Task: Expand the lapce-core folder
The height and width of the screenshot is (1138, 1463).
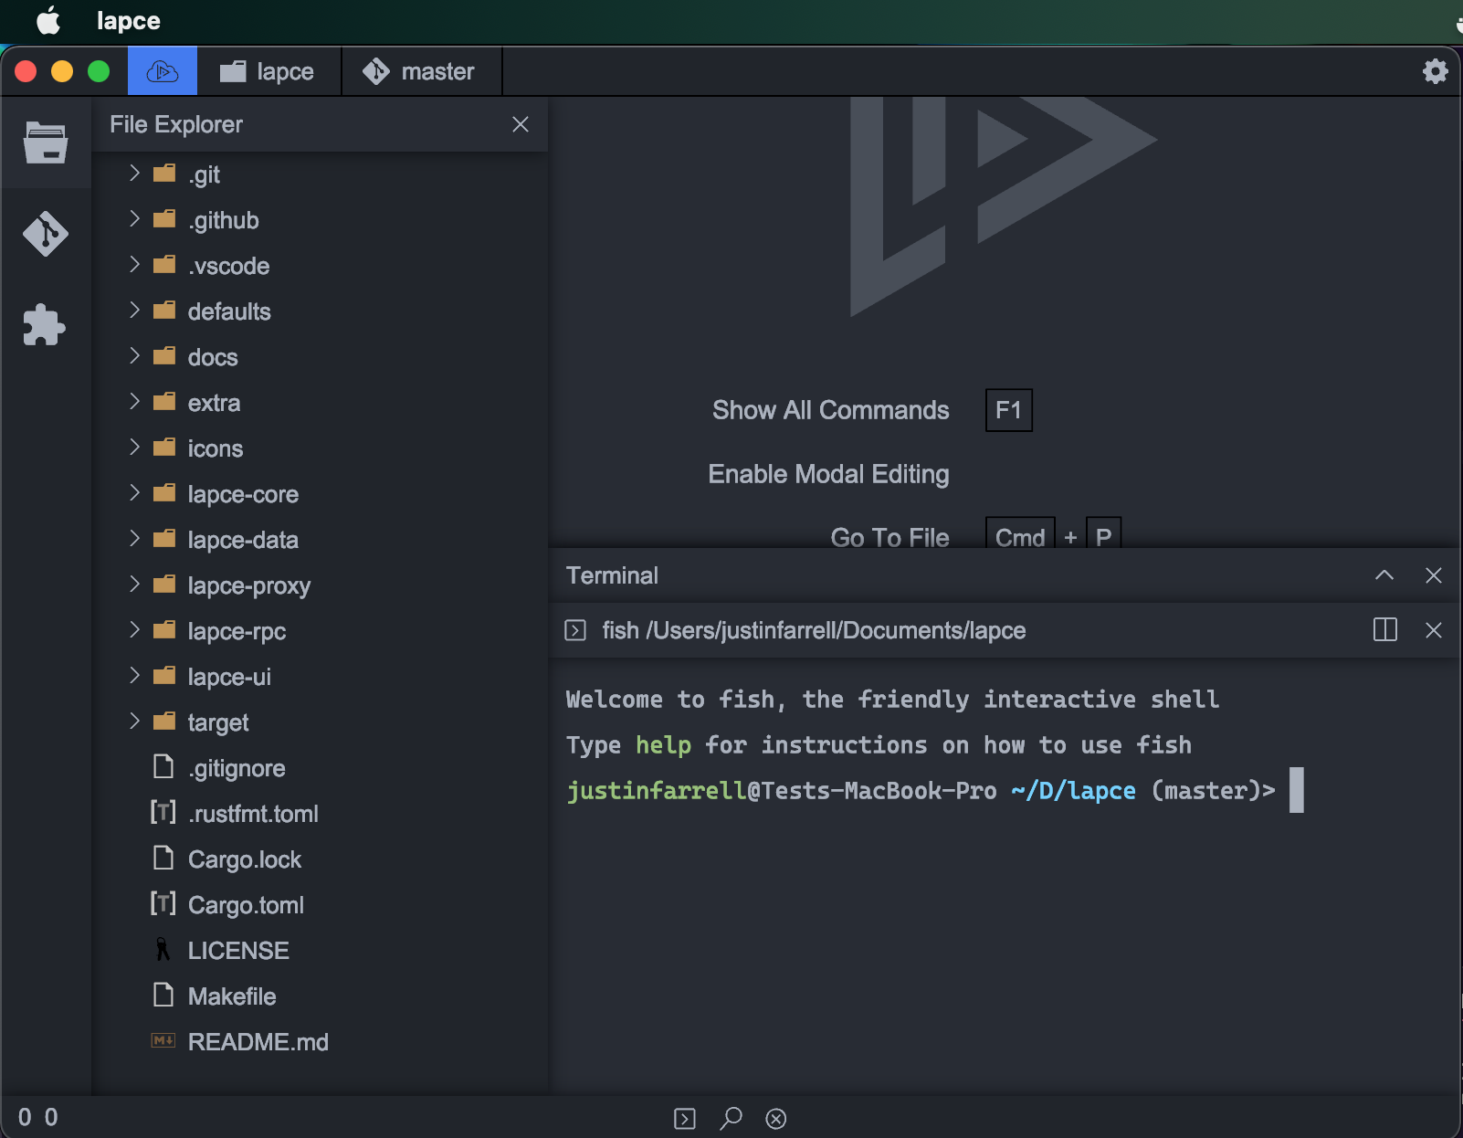Action: click(x=134, y=493)
